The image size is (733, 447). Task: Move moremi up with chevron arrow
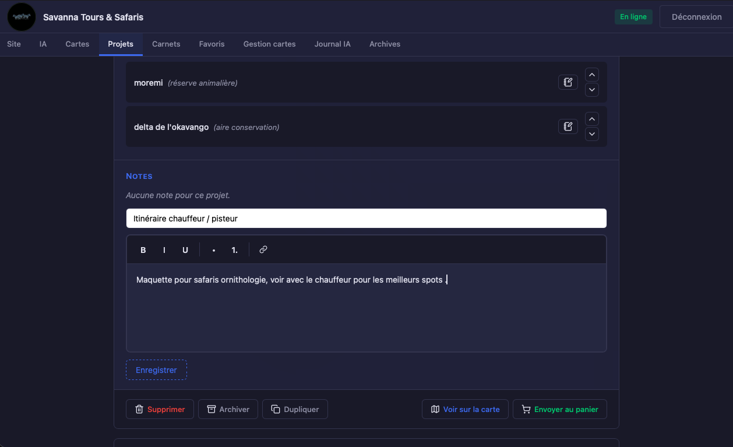pos(591,75)
